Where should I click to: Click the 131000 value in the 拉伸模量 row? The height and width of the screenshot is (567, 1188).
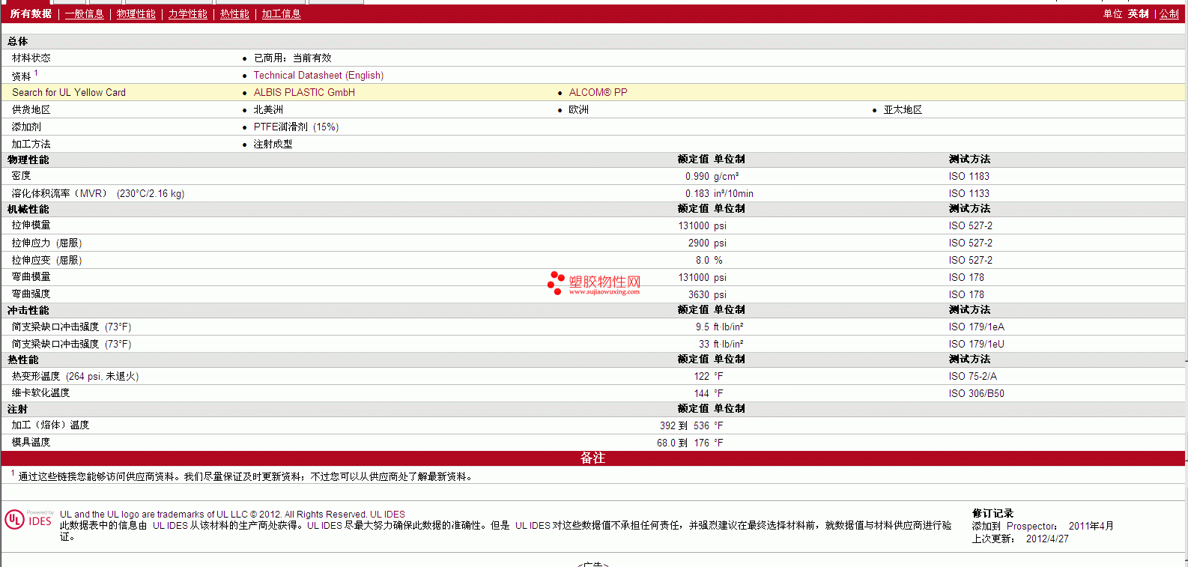(x=694, y=226)
